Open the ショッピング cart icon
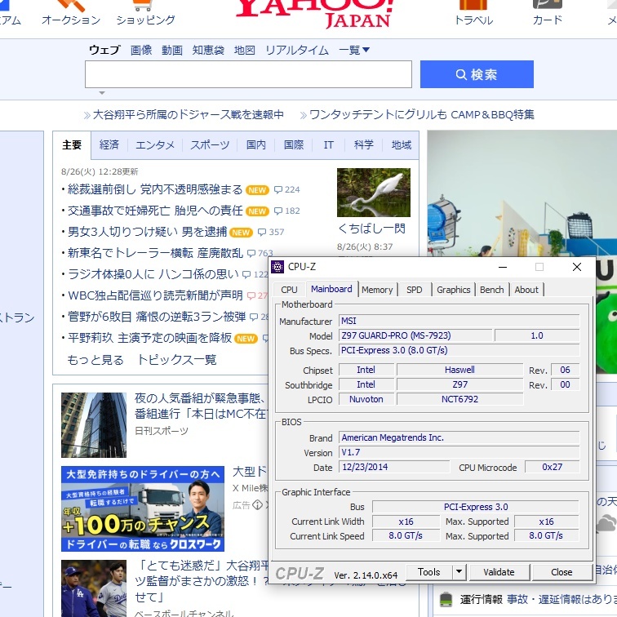617x617 pixels. pyautogui.click(x=145, y=4)
